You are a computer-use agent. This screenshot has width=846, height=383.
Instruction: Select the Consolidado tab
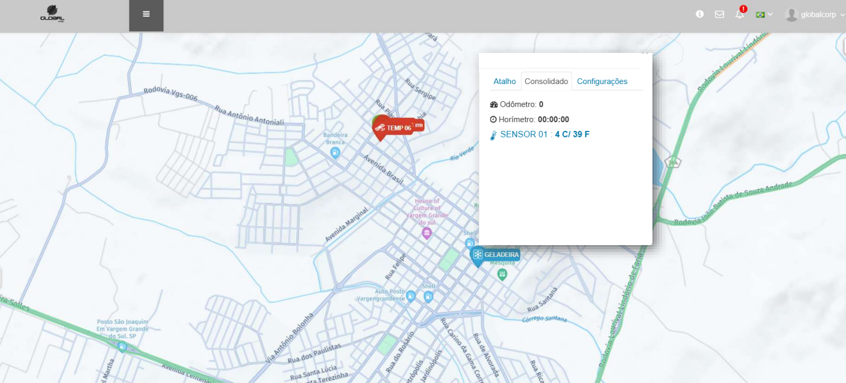coord(546,81)
